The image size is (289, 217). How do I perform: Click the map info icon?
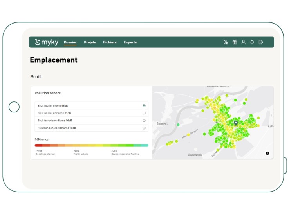point(267,153)
